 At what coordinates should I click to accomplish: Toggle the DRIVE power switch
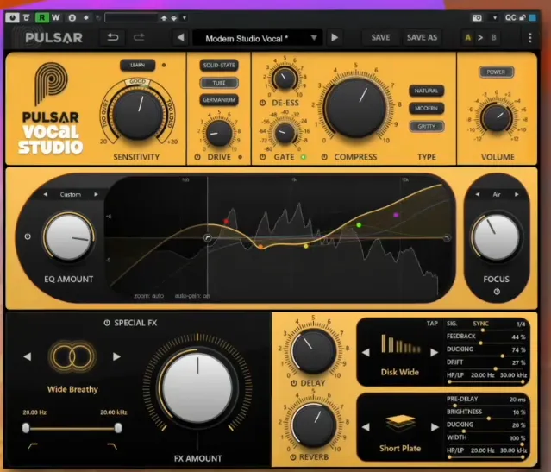[x=197, y=157]
